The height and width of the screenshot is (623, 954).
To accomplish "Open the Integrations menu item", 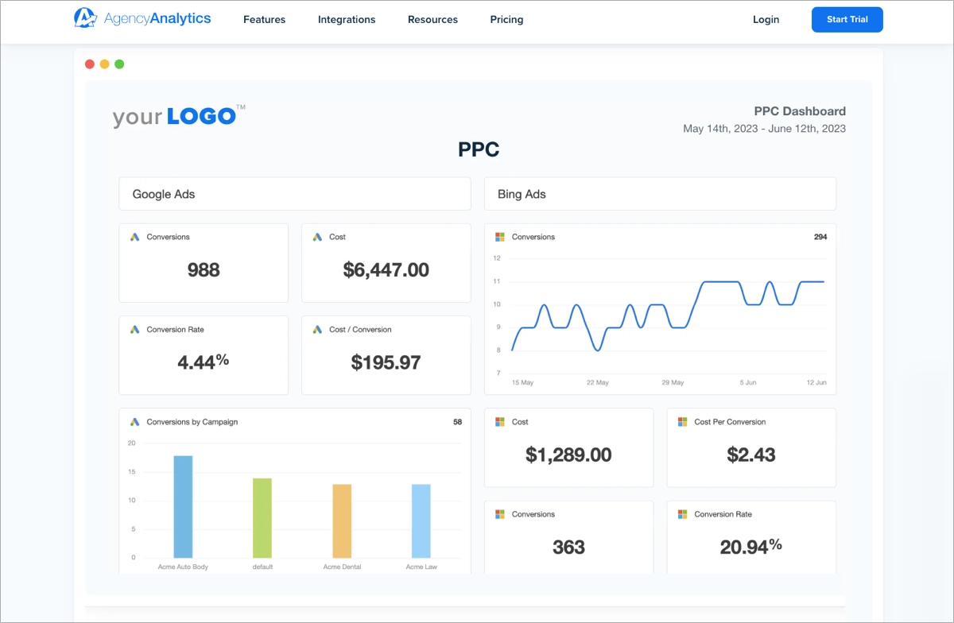I will click(346, 19).
